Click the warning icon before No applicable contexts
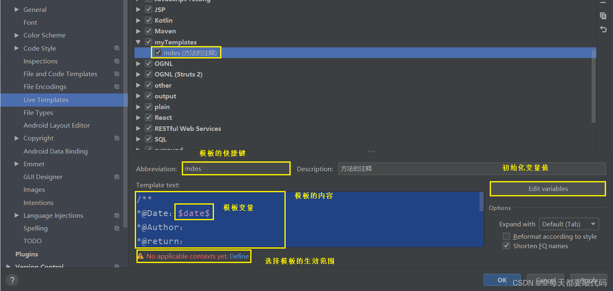This screenshot has width=613, height=291. pyautogui.click(x=141, y=256)
